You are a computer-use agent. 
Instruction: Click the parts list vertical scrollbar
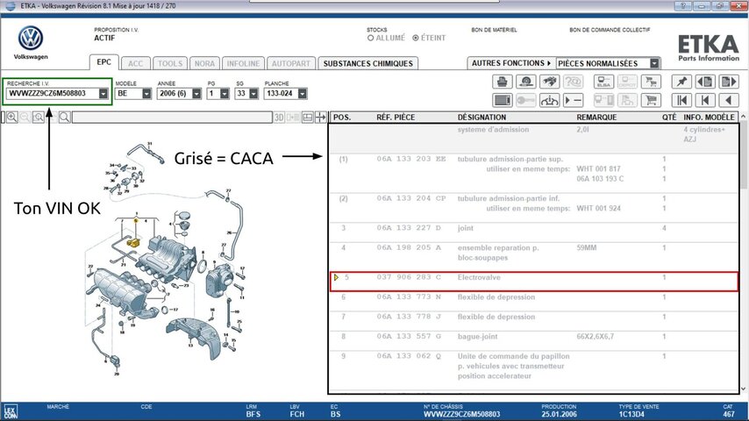pos(744,155)
